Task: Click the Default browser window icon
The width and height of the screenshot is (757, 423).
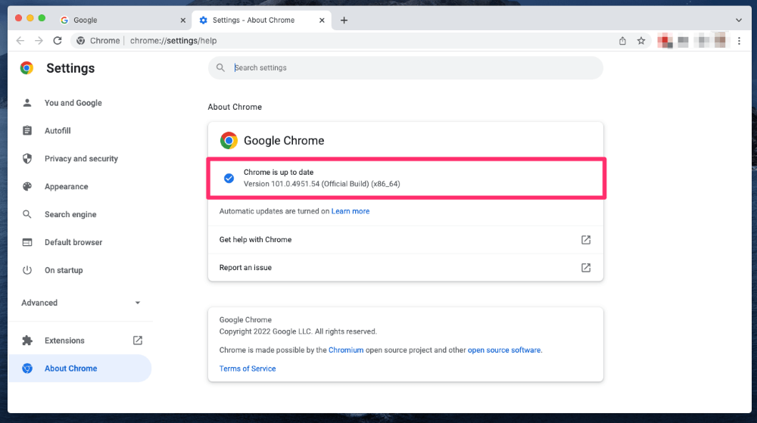Action: pos(27,243)
